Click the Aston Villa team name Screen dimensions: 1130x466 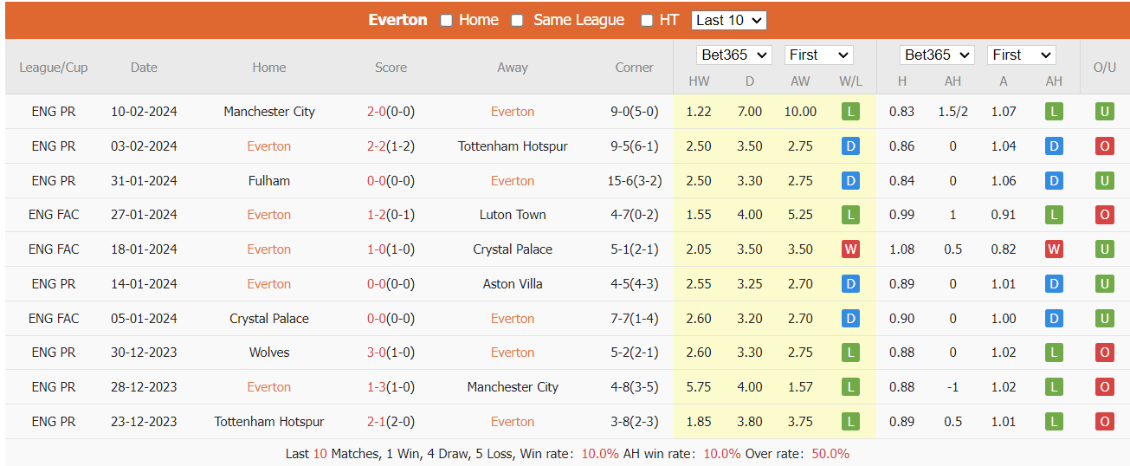coord(513,284)
